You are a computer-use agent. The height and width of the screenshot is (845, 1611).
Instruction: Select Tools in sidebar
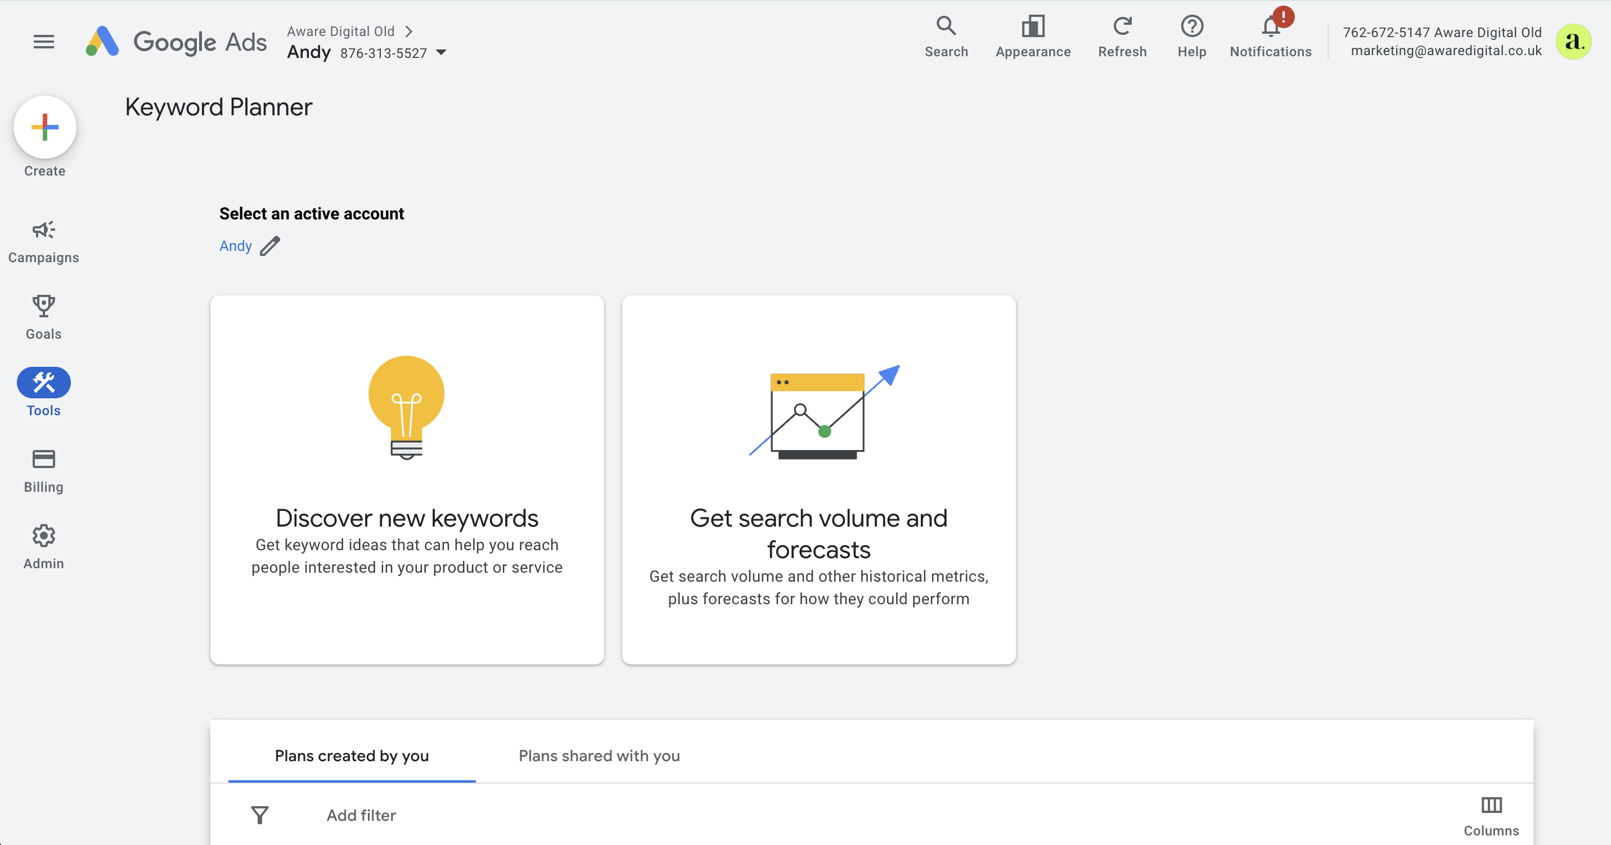(44, 392)
